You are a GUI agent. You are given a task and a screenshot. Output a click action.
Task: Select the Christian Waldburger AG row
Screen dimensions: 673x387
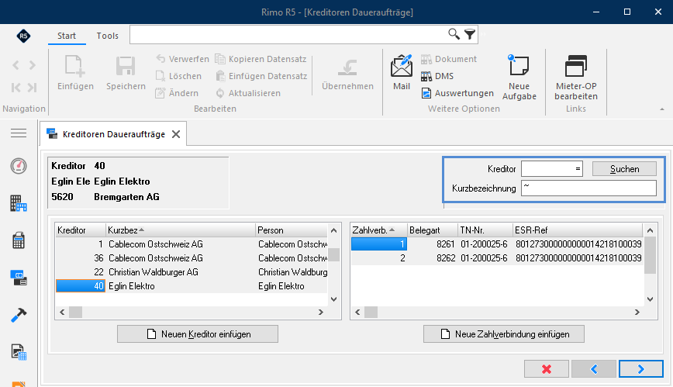192,272
